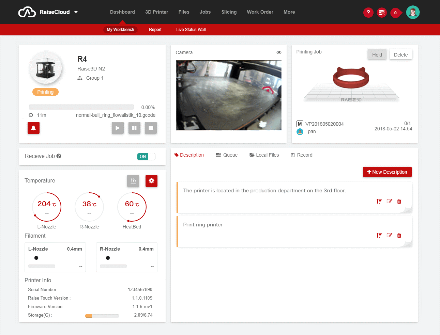Select the My Workbench subtab
The height and width of the screenshot is (335, 440).
120,30
